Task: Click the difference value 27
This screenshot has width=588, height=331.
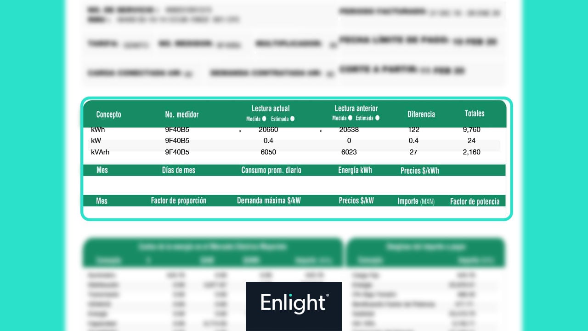Action: 413,152
